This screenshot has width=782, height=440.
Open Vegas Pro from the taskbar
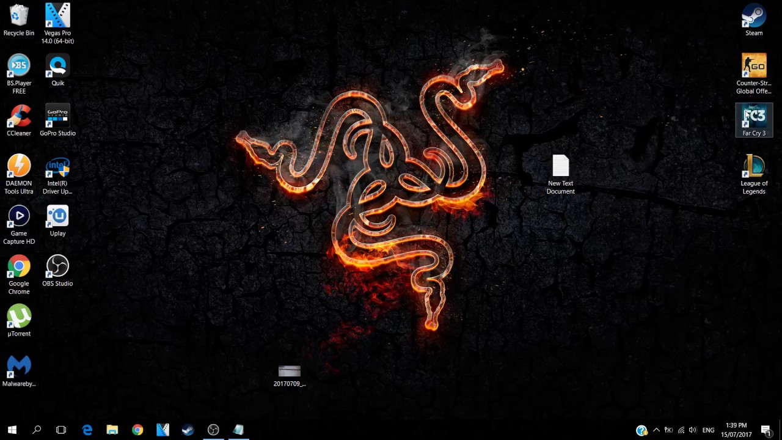tap(163, 430)
